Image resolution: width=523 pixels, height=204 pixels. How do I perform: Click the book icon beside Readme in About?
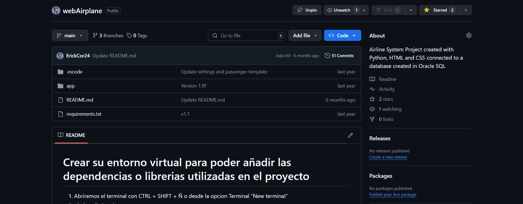[372, 79]
